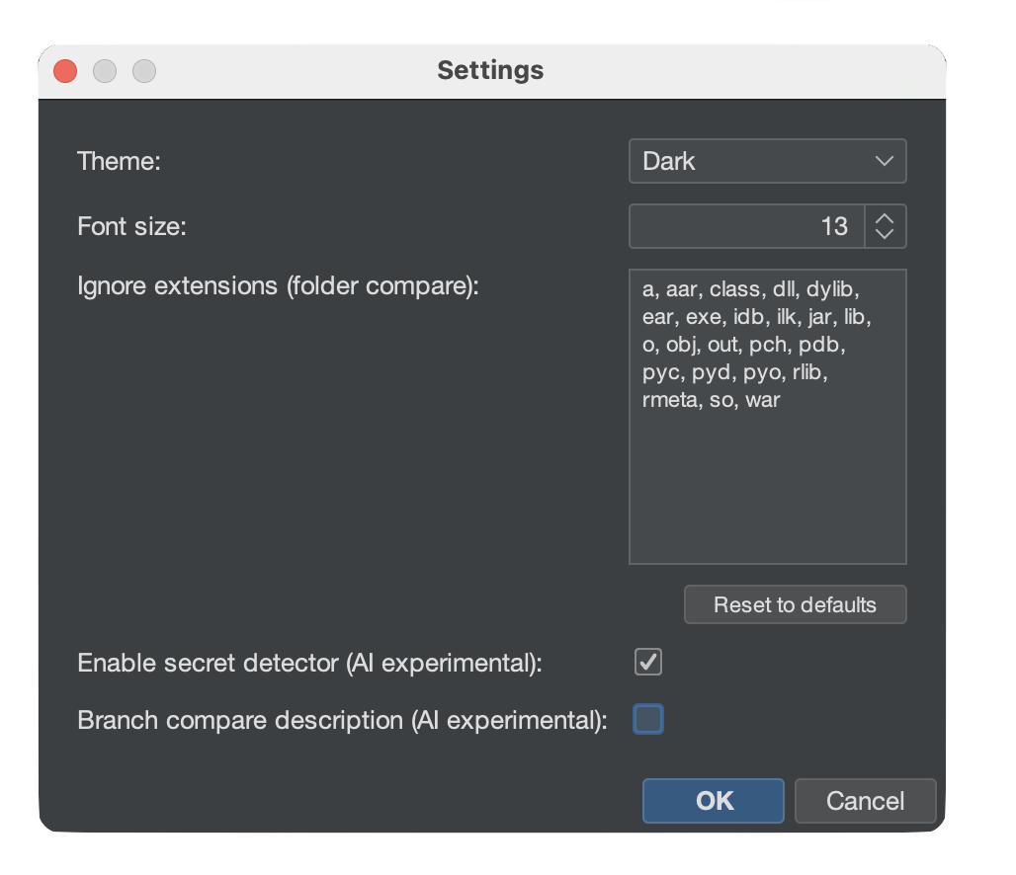Image resolution: width=1016 pixels, height=875 pixels.
Task: Click inside the ignore extensions text area
Action: (767, 474)
